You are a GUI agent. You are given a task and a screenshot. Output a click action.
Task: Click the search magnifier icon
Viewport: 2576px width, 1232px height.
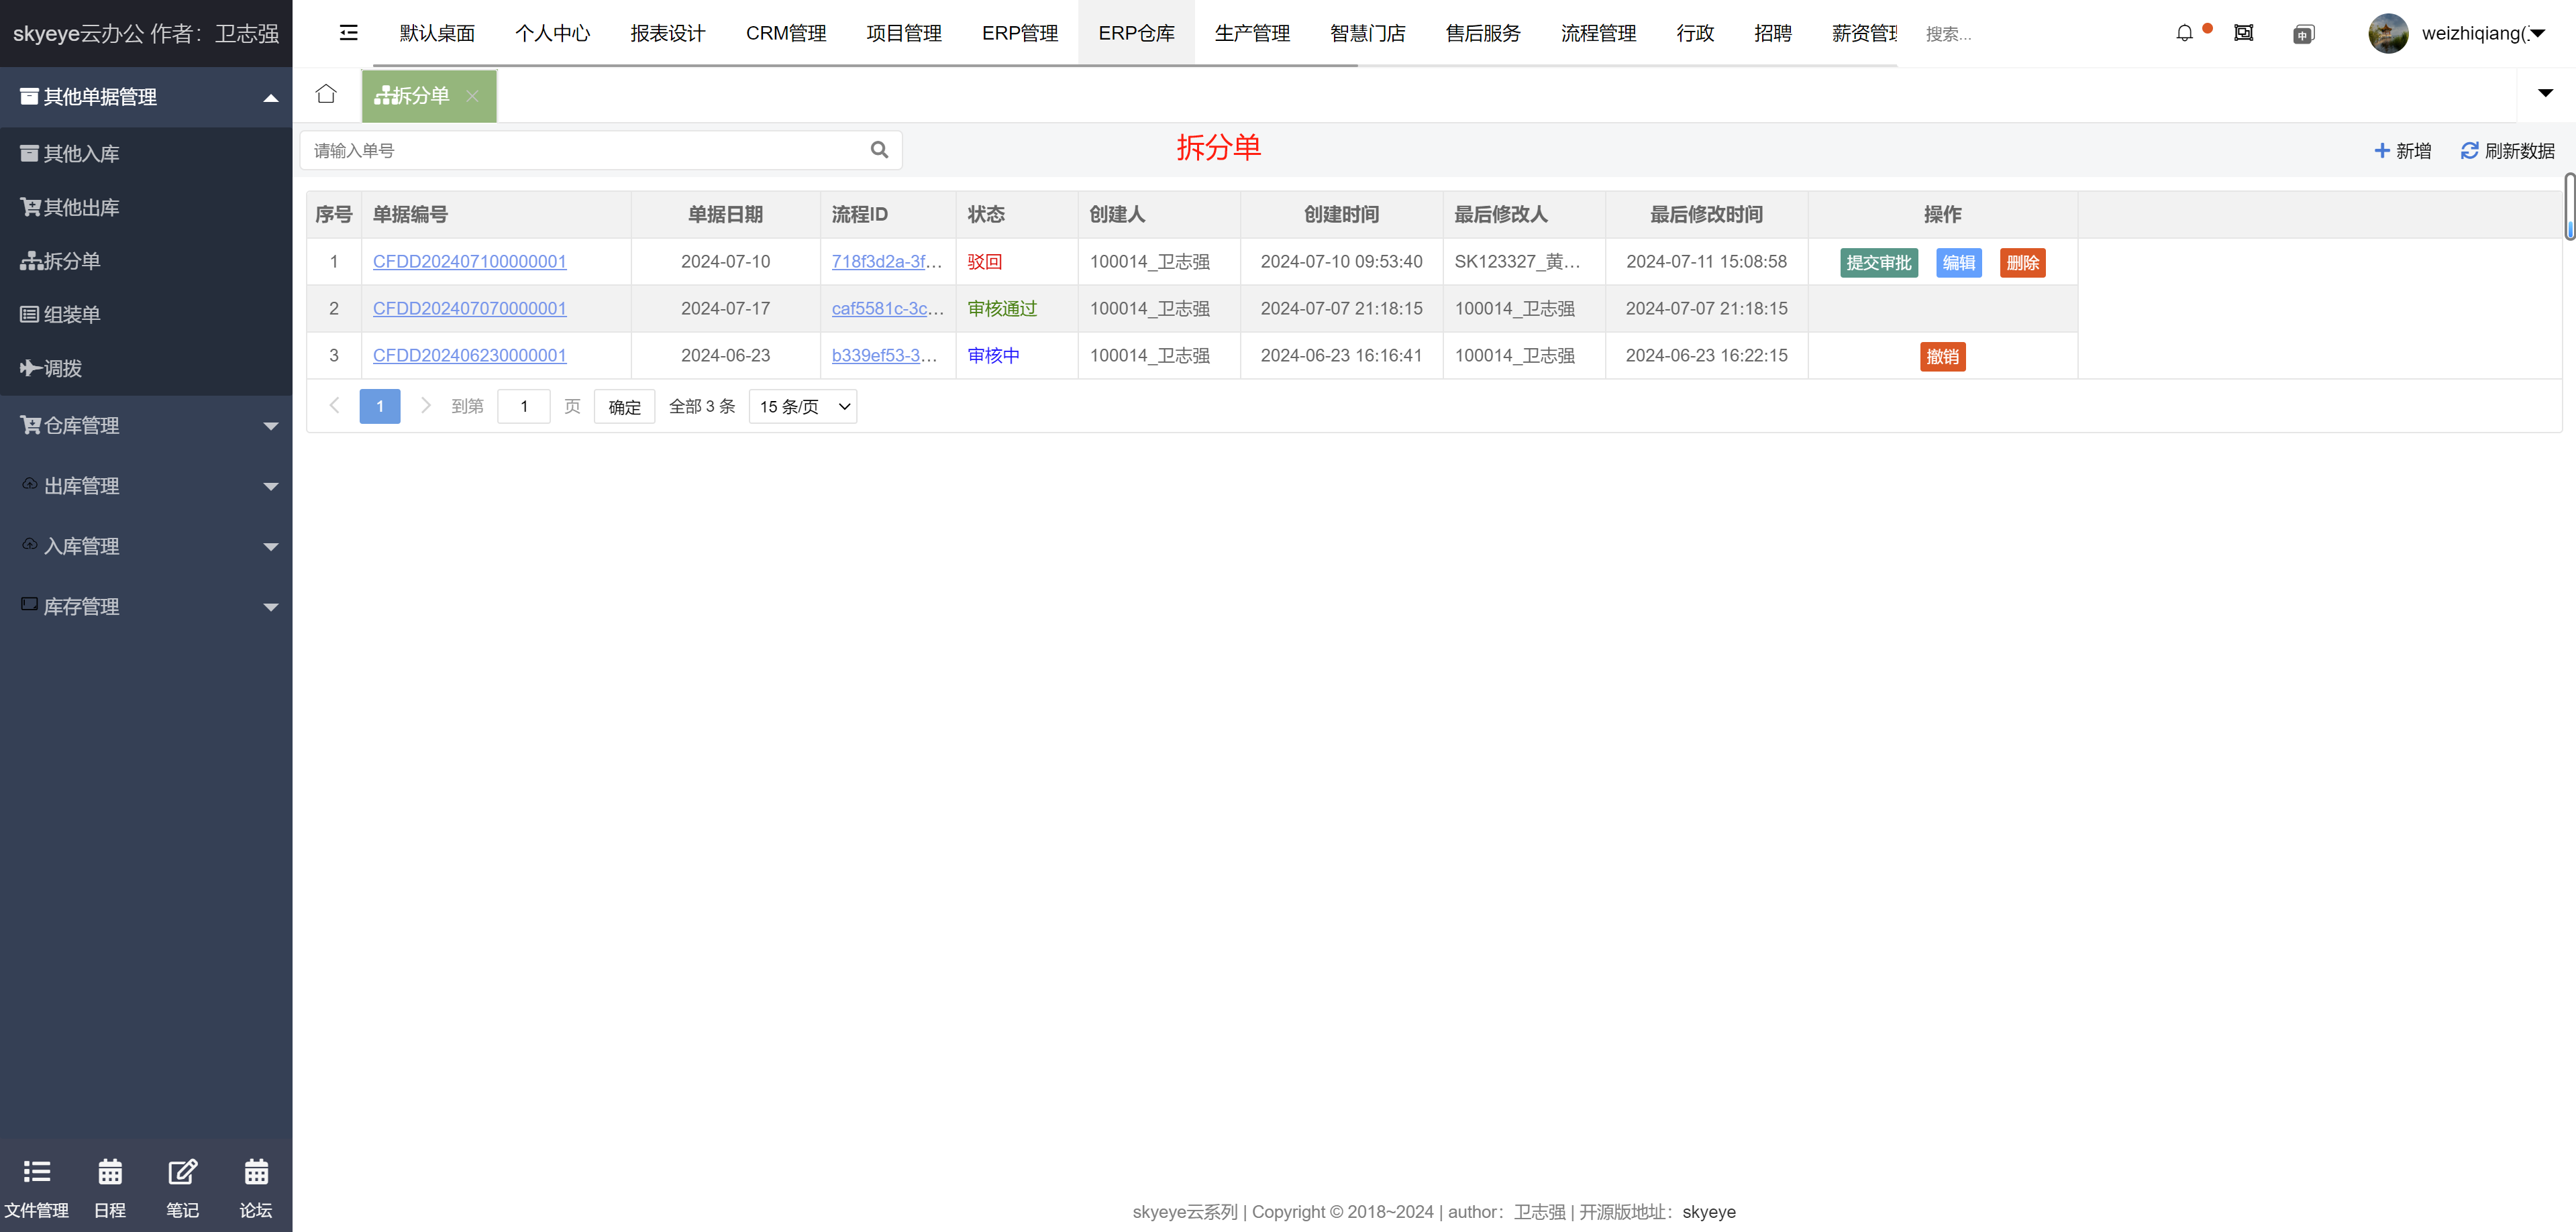[x=879, y=150]
